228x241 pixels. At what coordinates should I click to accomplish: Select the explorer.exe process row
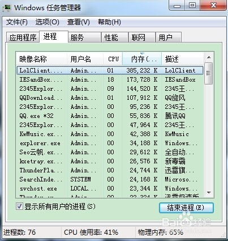click(x=110, y=143)
